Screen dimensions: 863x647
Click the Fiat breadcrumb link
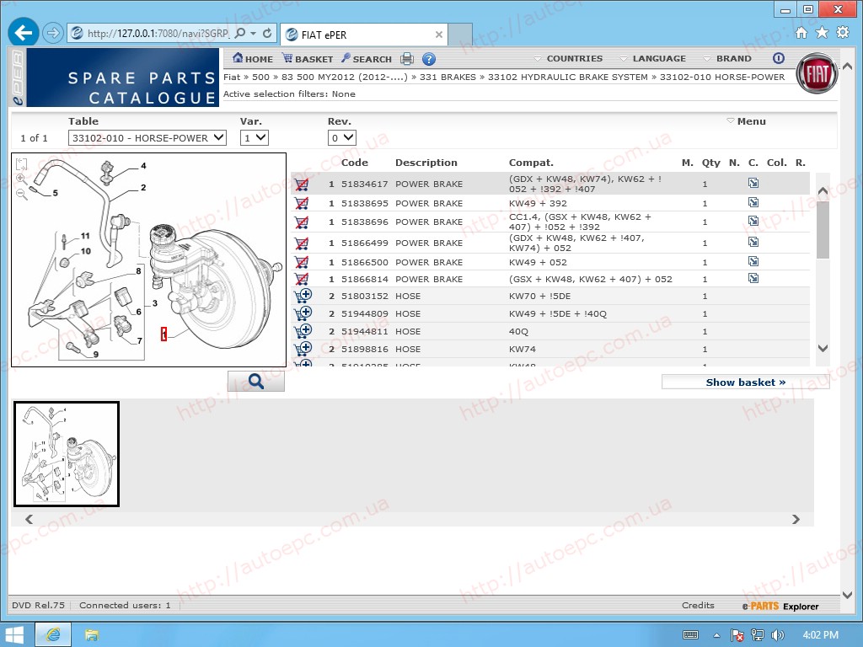(x=232, y=77)
